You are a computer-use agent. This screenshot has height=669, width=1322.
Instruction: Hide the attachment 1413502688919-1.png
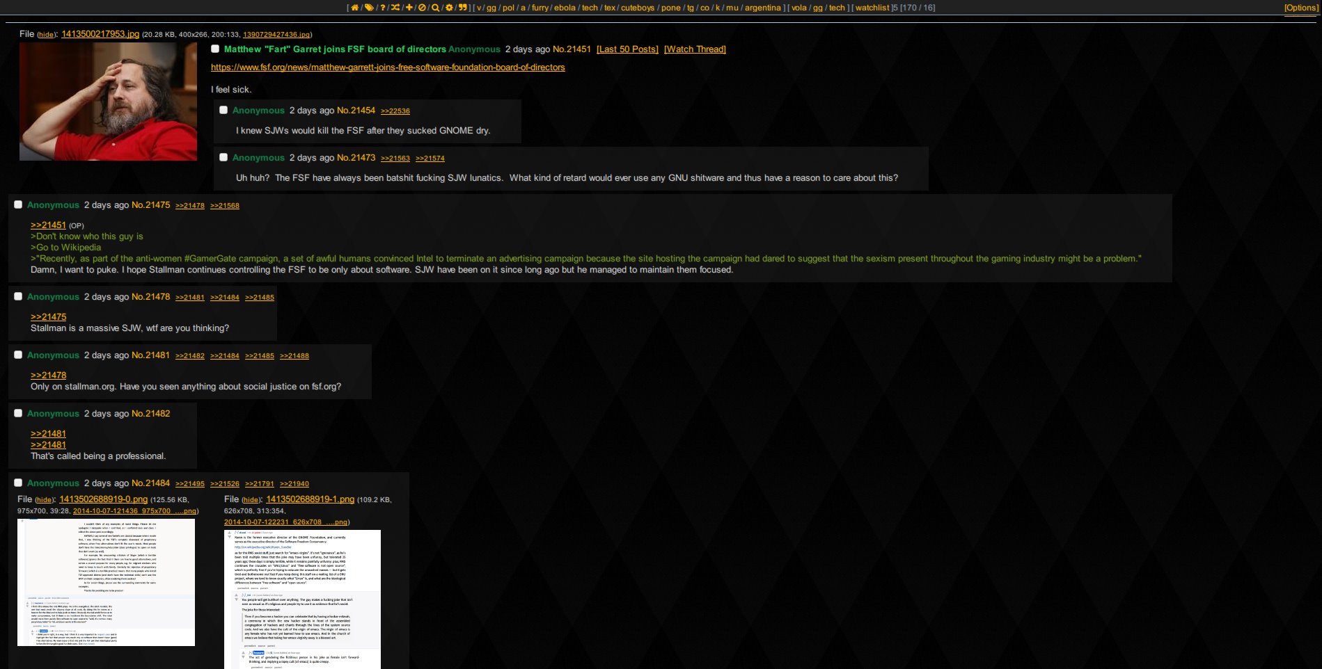(x=250, y=499)
